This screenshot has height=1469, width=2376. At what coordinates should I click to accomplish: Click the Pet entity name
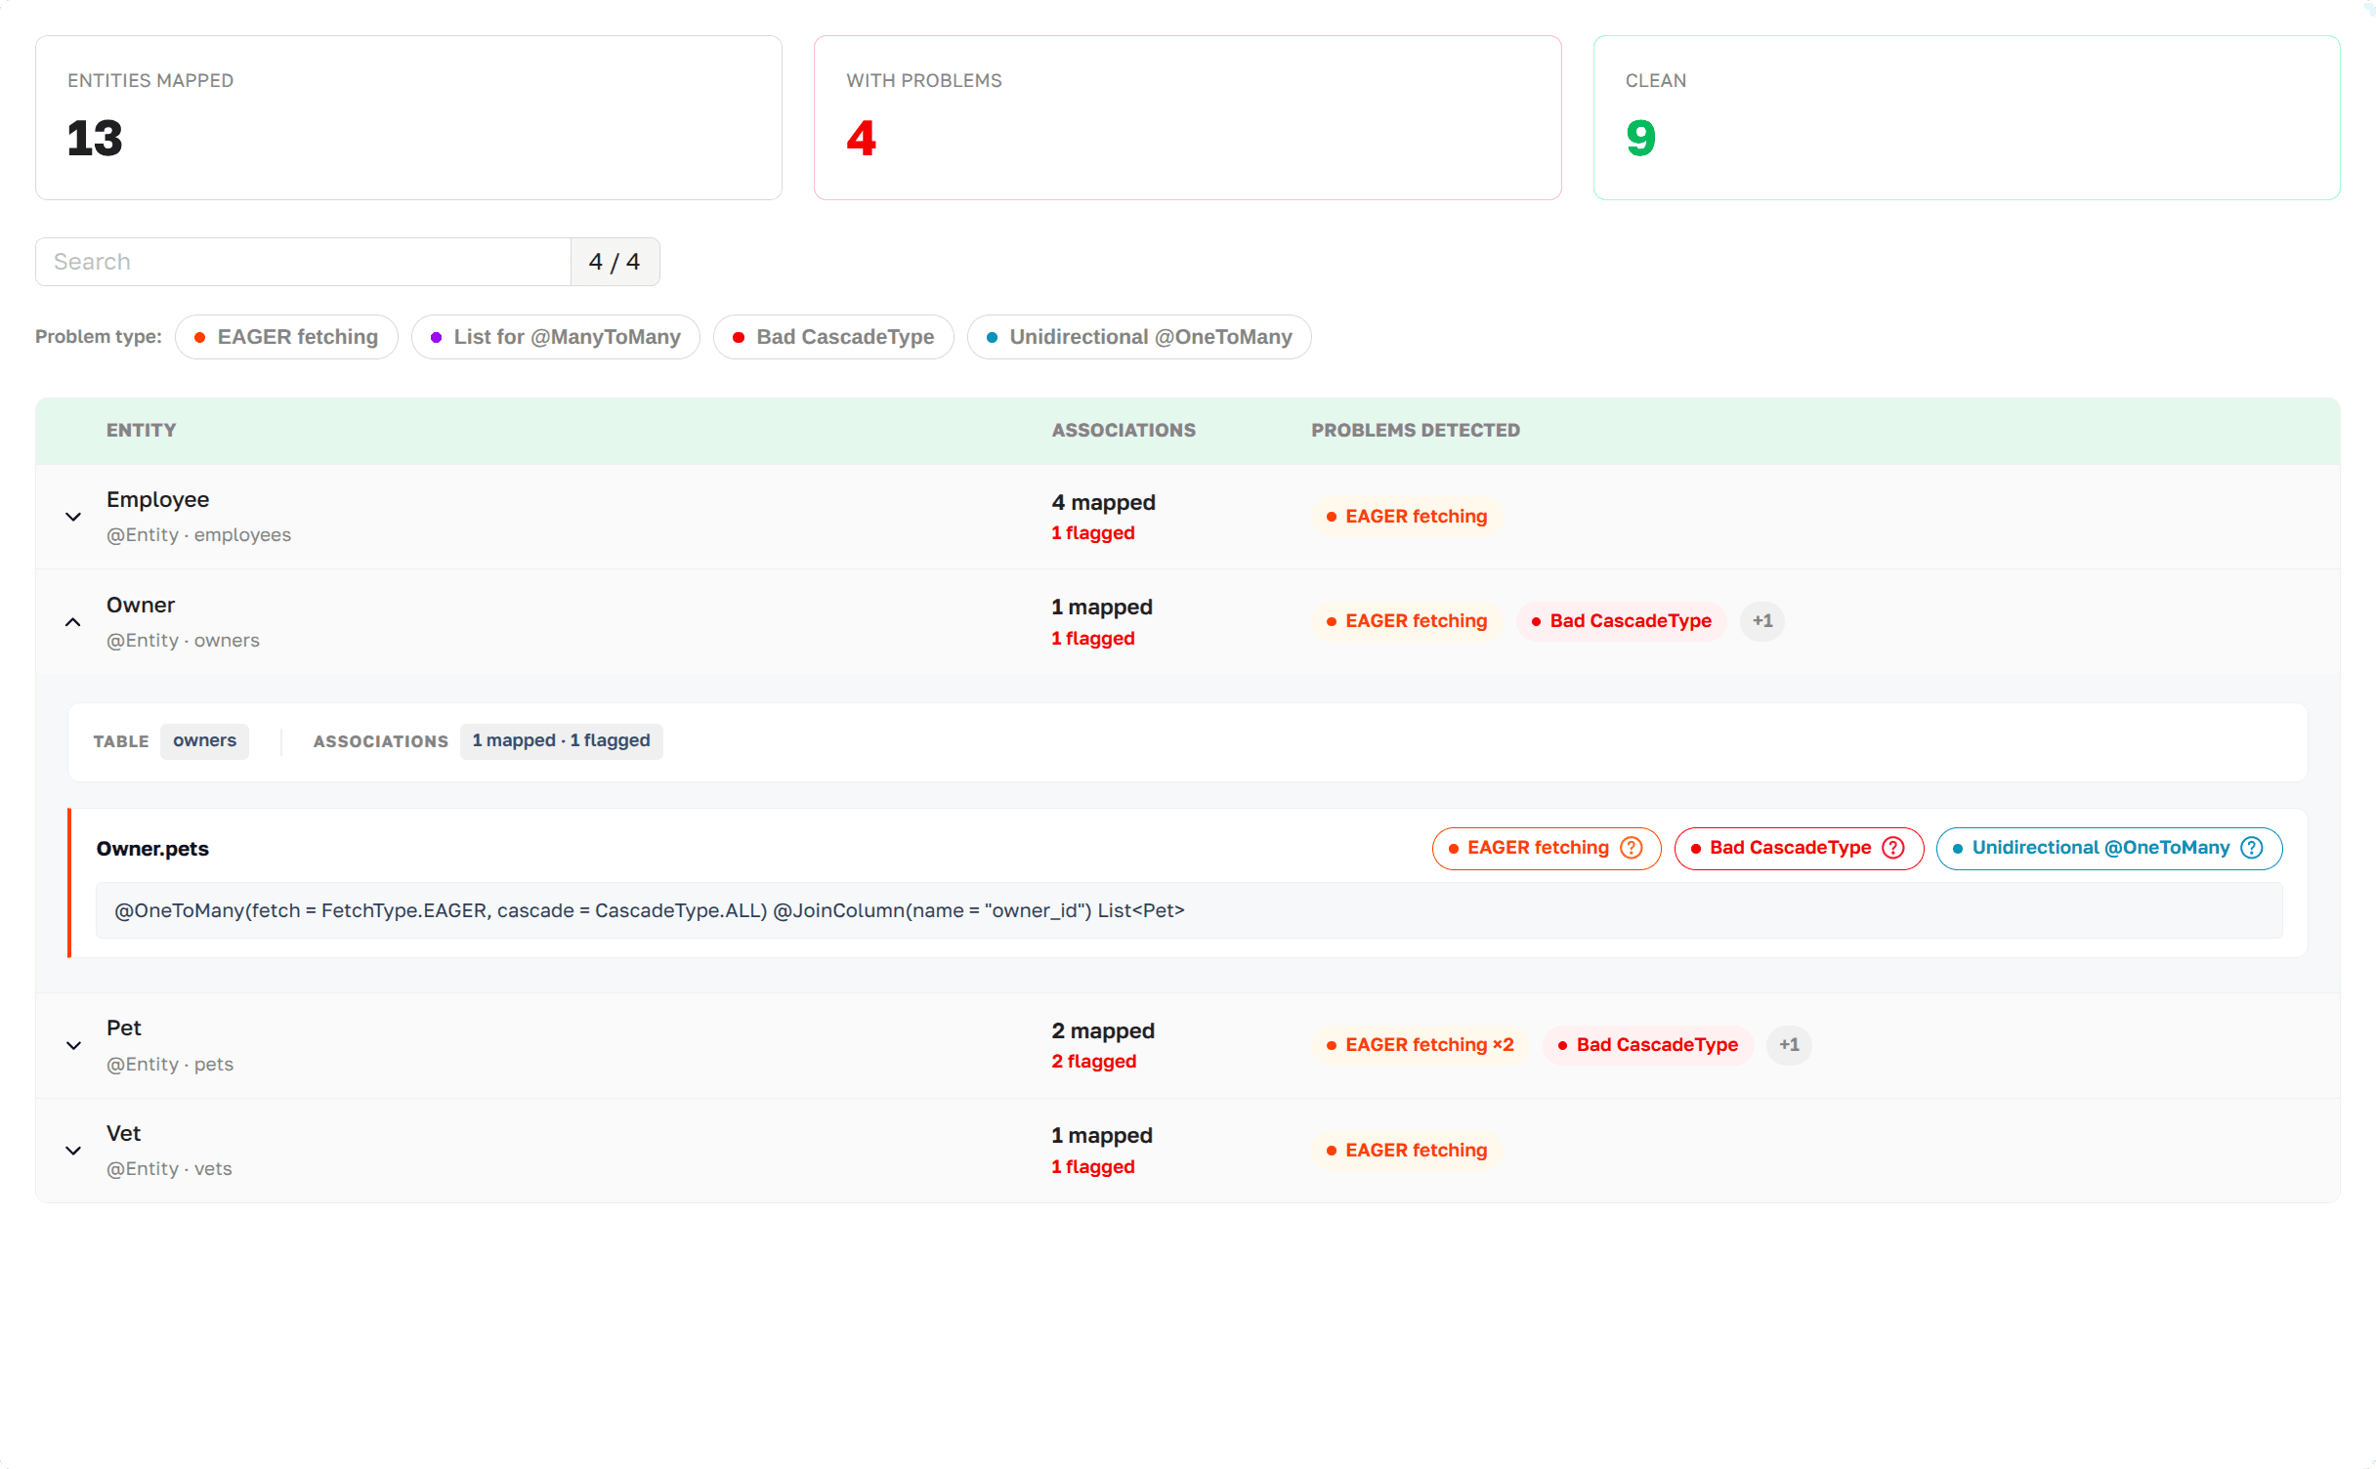124,1028
